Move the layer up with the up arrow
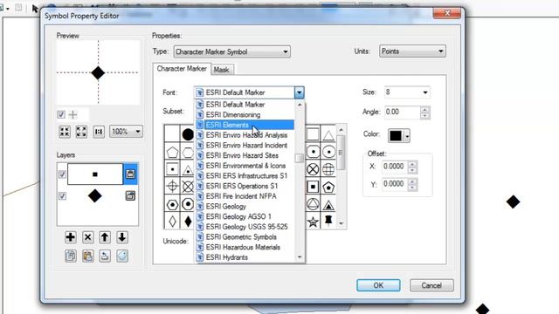 click(x=105, y=237)
